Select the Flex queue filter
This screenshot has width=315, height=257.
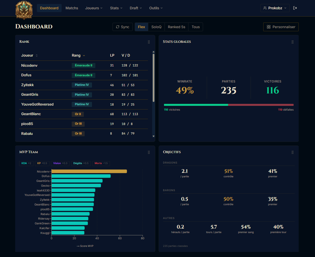coord(141,27)
